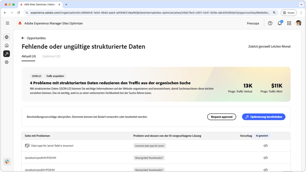This screenshot has width=306, height=172.
Task: Open the globe sites icon in sidebar
Action: (7, 37)
